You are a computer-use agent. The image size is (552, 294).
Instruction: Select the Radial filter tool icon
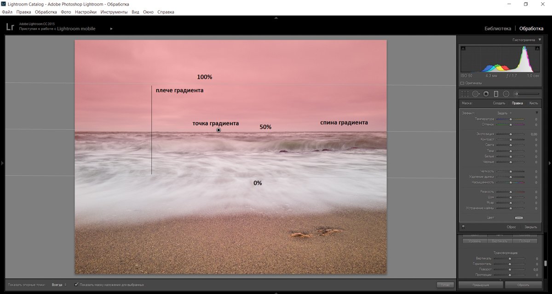point(506,94)
